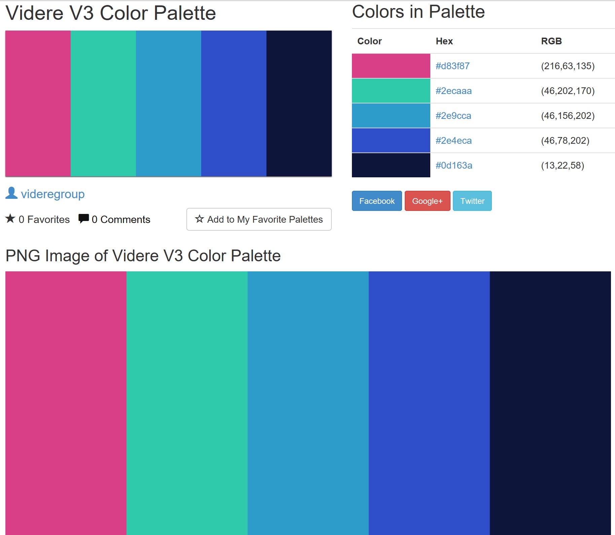This screenshot has width=615, height=535.
Task: Click the user profile icon beside videregroup
Action: click(x=11, y=193)
